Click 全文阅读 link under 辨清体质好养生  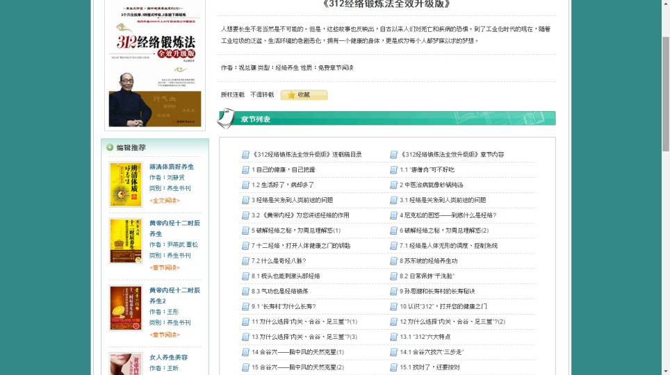164,200
